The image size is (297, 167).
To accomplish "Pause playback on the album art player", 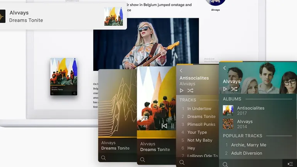I will pyautogui.click(x=172, y=126).
